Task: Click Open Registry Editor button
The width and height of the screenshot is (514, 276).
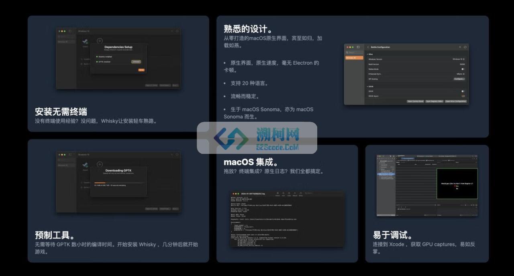Action: pos(434,101)
